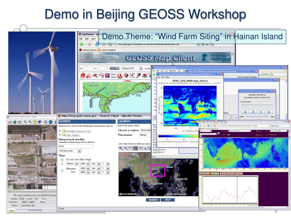Image resolution: width=291 pixels, height=218 pixels.
Task: Click the blue gradient square icon in IAS Web Viewer
Action: (40, 122)
